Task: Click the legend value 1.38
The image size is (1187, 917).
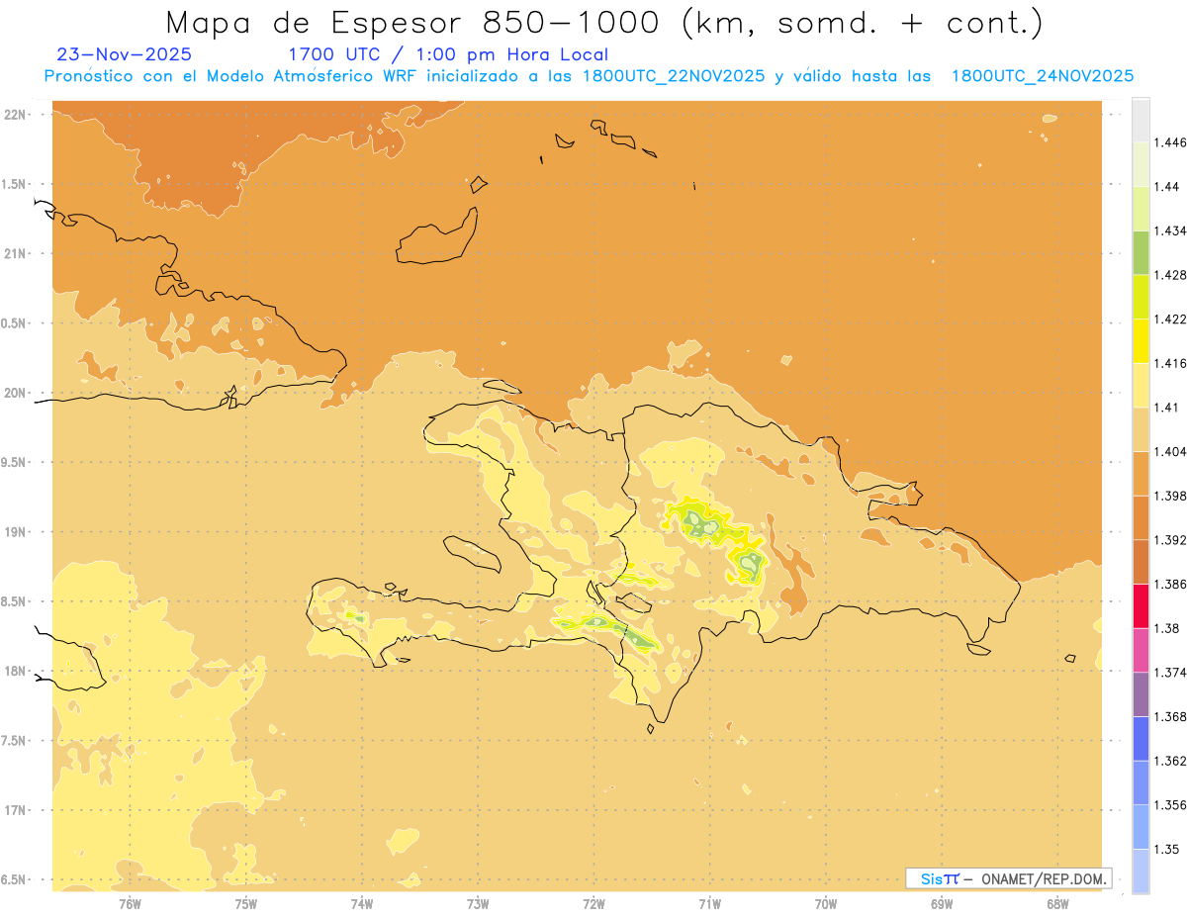Action: 1167,627
